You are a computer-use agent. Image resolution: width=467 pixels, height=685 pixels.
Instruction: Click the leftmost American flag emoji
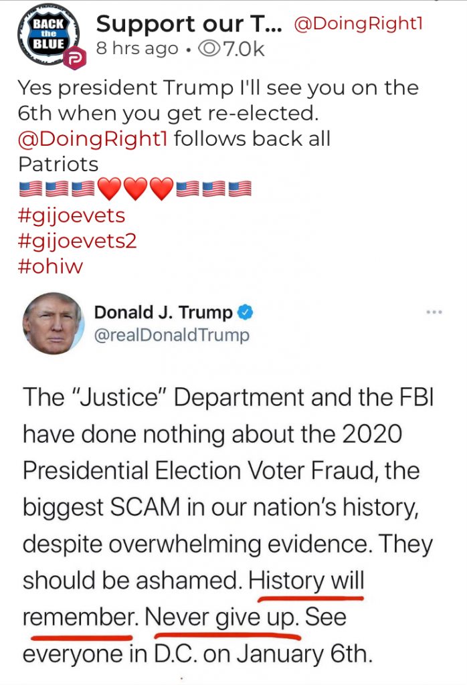tap(29, 190)
